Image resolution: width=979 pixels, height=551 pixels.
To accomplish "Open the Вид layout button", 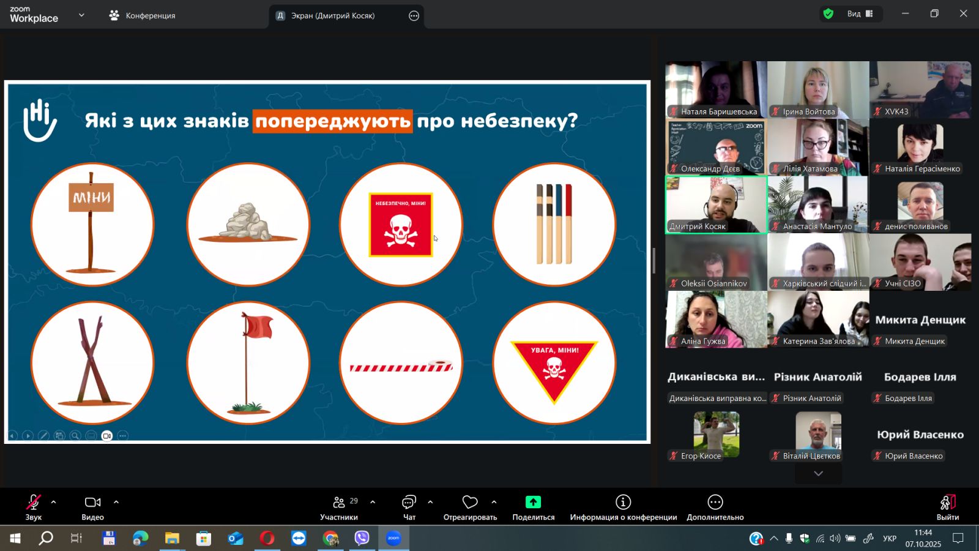I will point(860,14).
